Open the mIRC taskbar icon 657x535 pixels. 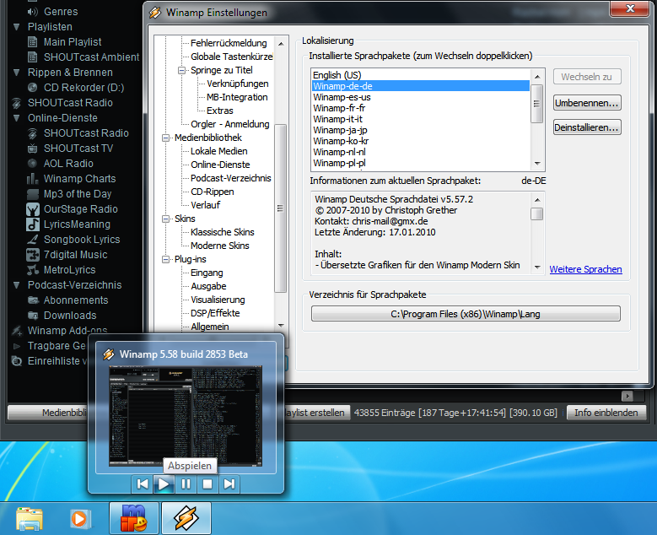click(133, 518)
